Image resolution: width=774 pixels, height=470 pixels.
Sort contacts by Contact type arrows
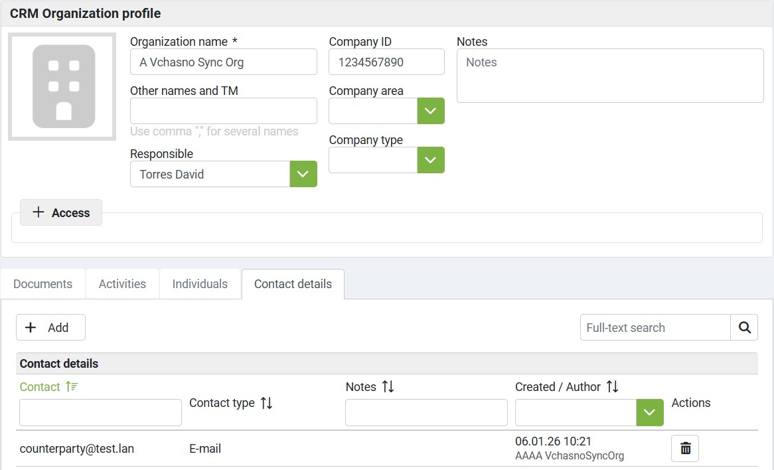coord(266,403)
